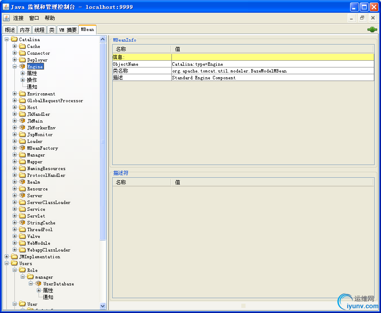Screen dimensions: 381x313
Task: Select the 通知 item under Engine
Action: pos(32,87)
